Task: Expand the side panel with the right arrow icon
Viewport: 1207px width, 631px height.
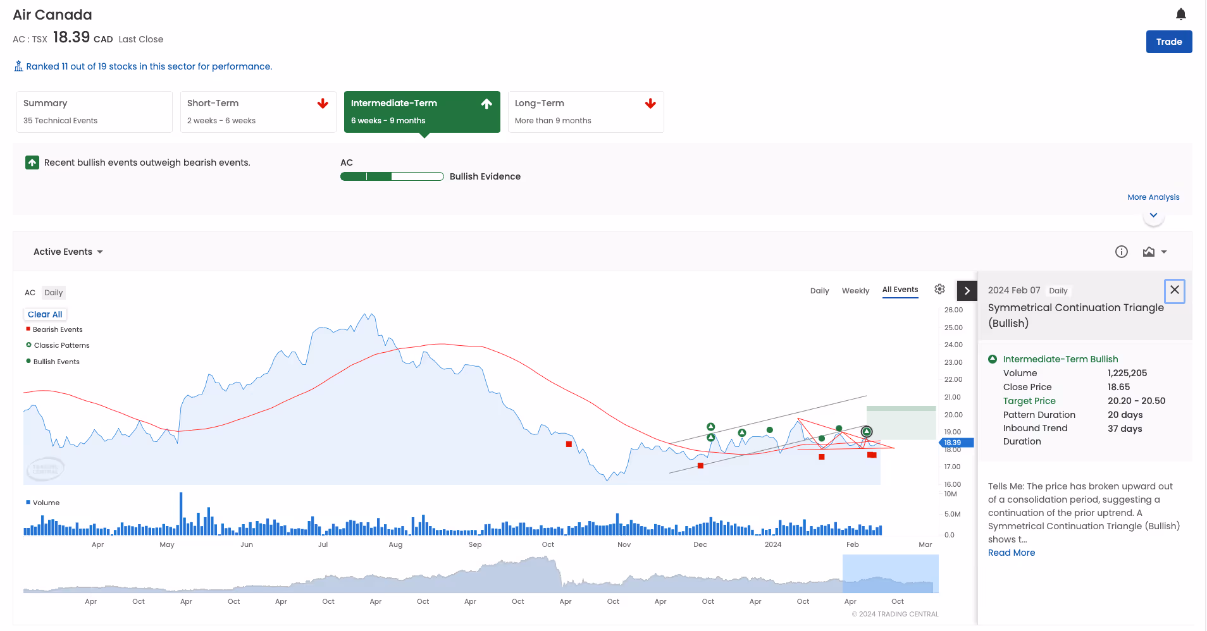Action: click(967, 291)
